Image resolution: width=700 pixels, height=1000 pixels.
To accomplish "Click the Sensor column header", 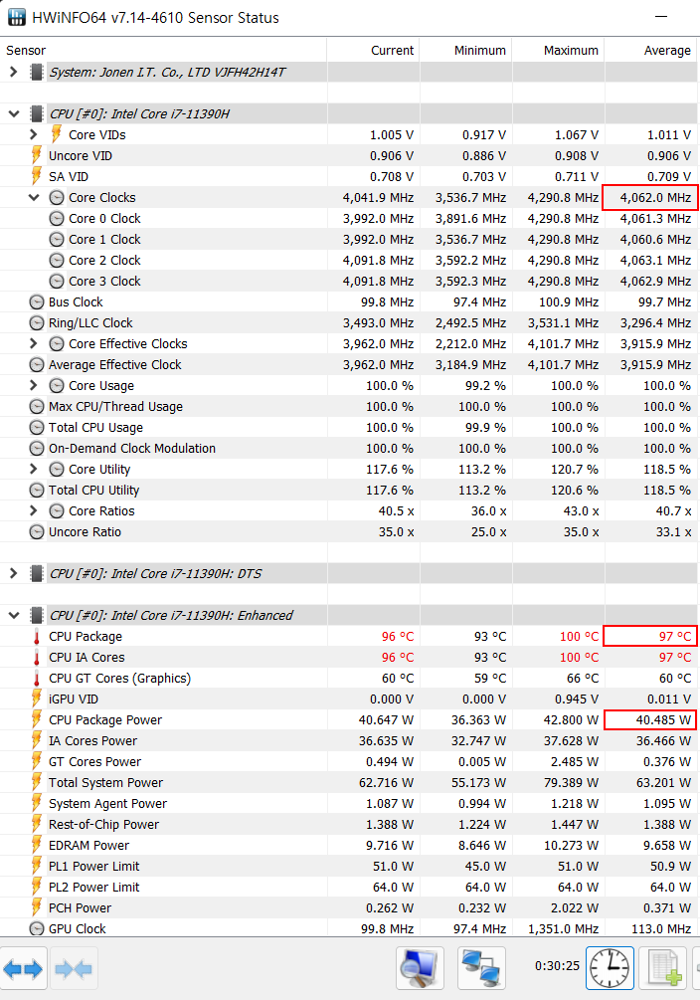I will pyautogui.click(x=163, y=51).
